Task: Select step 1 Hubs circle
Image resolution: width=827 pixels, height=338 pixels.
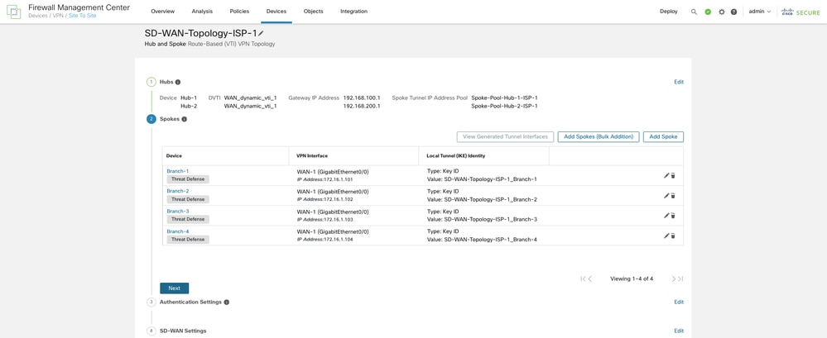Action: tap(151, 82)
